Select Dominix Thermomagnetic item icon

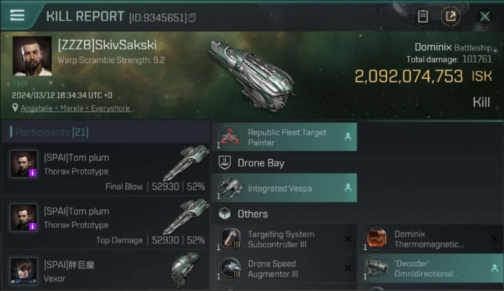pos(376,239)
